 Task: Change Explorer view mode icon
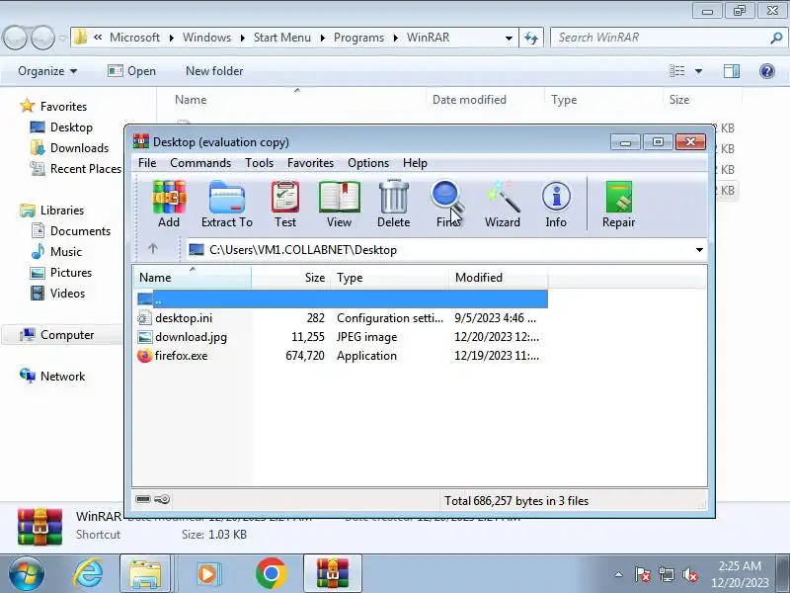point(676,71)
